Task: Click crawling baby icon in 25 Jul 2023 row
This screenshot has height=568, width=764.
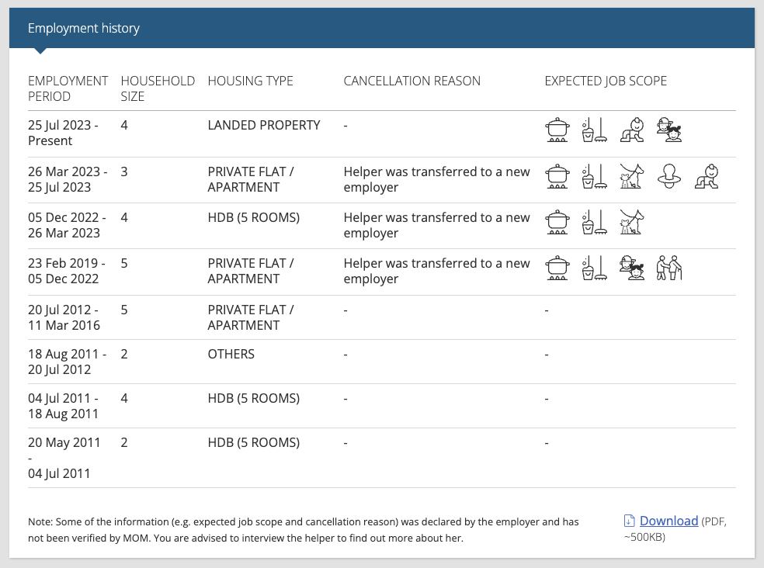Action: (632, 130)
